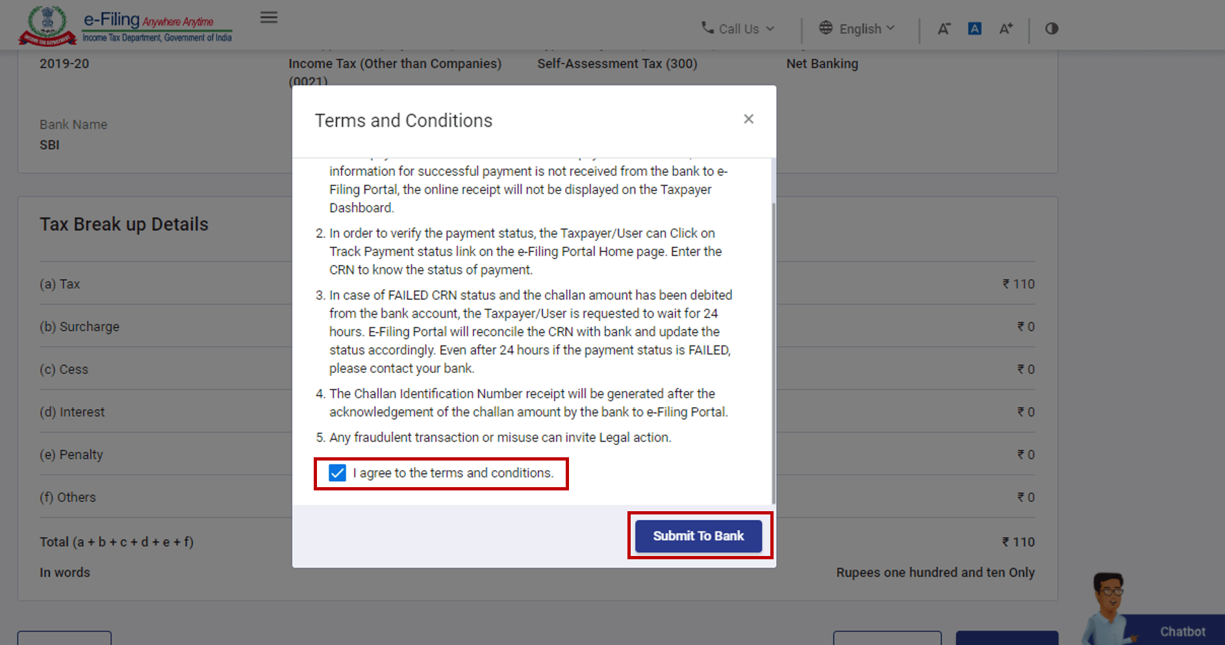Open the Call Us menu
This screenshot has width=1225, height=645.
point(739,28)
